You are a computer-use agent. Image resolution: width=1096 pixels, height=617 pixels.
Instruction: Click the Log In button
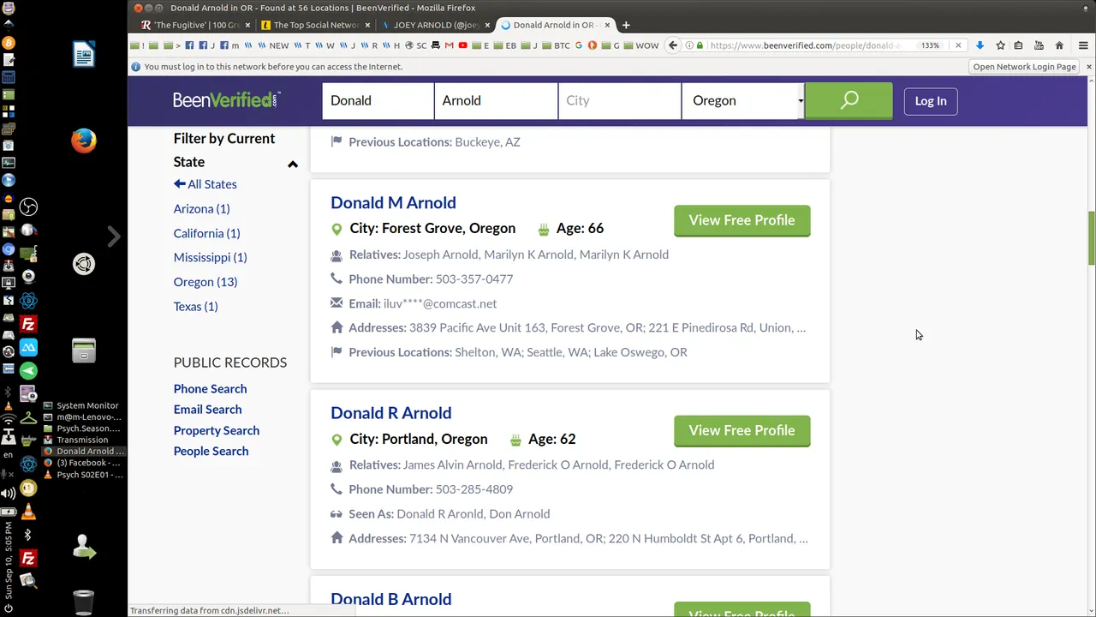click(930, 101)
